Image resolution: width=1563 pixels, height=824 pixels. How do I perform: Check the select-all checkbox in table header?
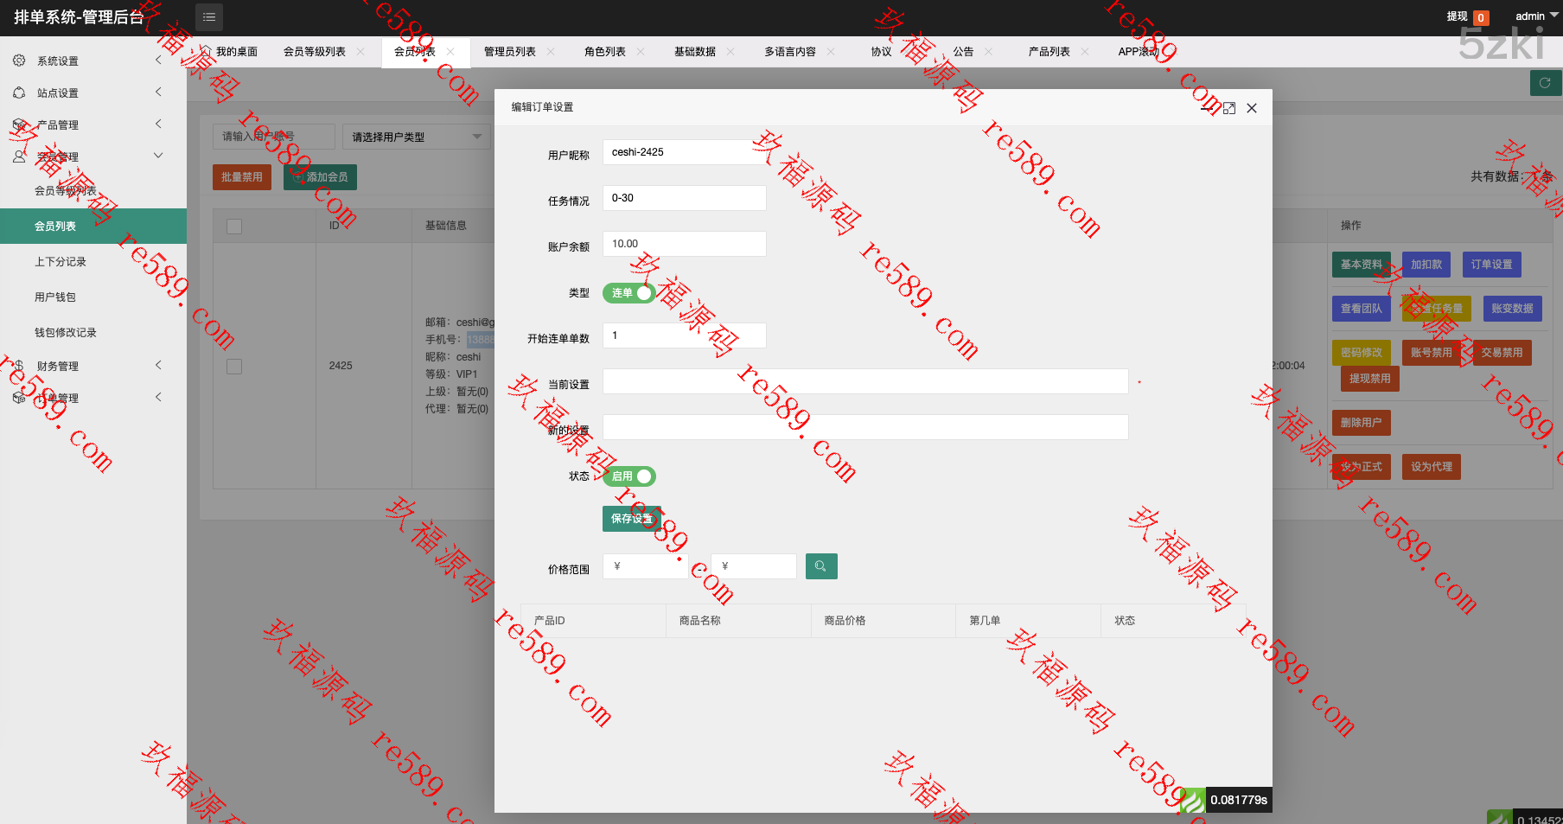click(x=234, y=227)
